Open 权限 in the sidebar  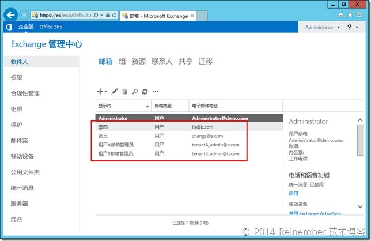point(16,77)
